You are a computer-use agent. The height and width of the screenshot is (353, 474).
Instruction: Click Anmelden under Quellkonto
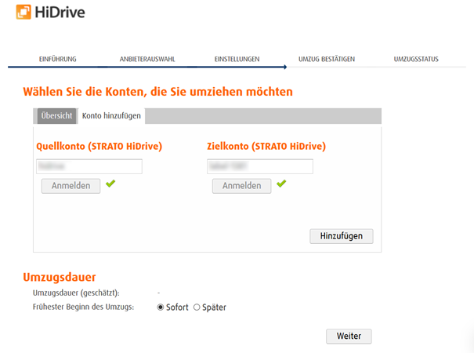(x=71, y=186)
